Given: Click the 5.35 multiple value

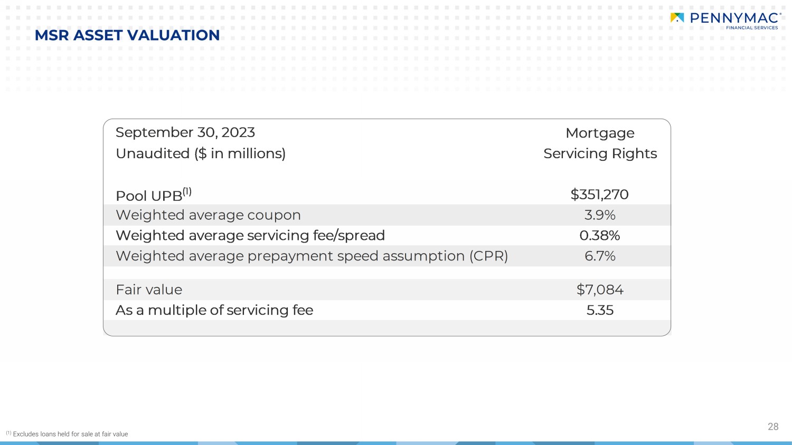Looking at the screenshot, I should (x=600, y=310).
